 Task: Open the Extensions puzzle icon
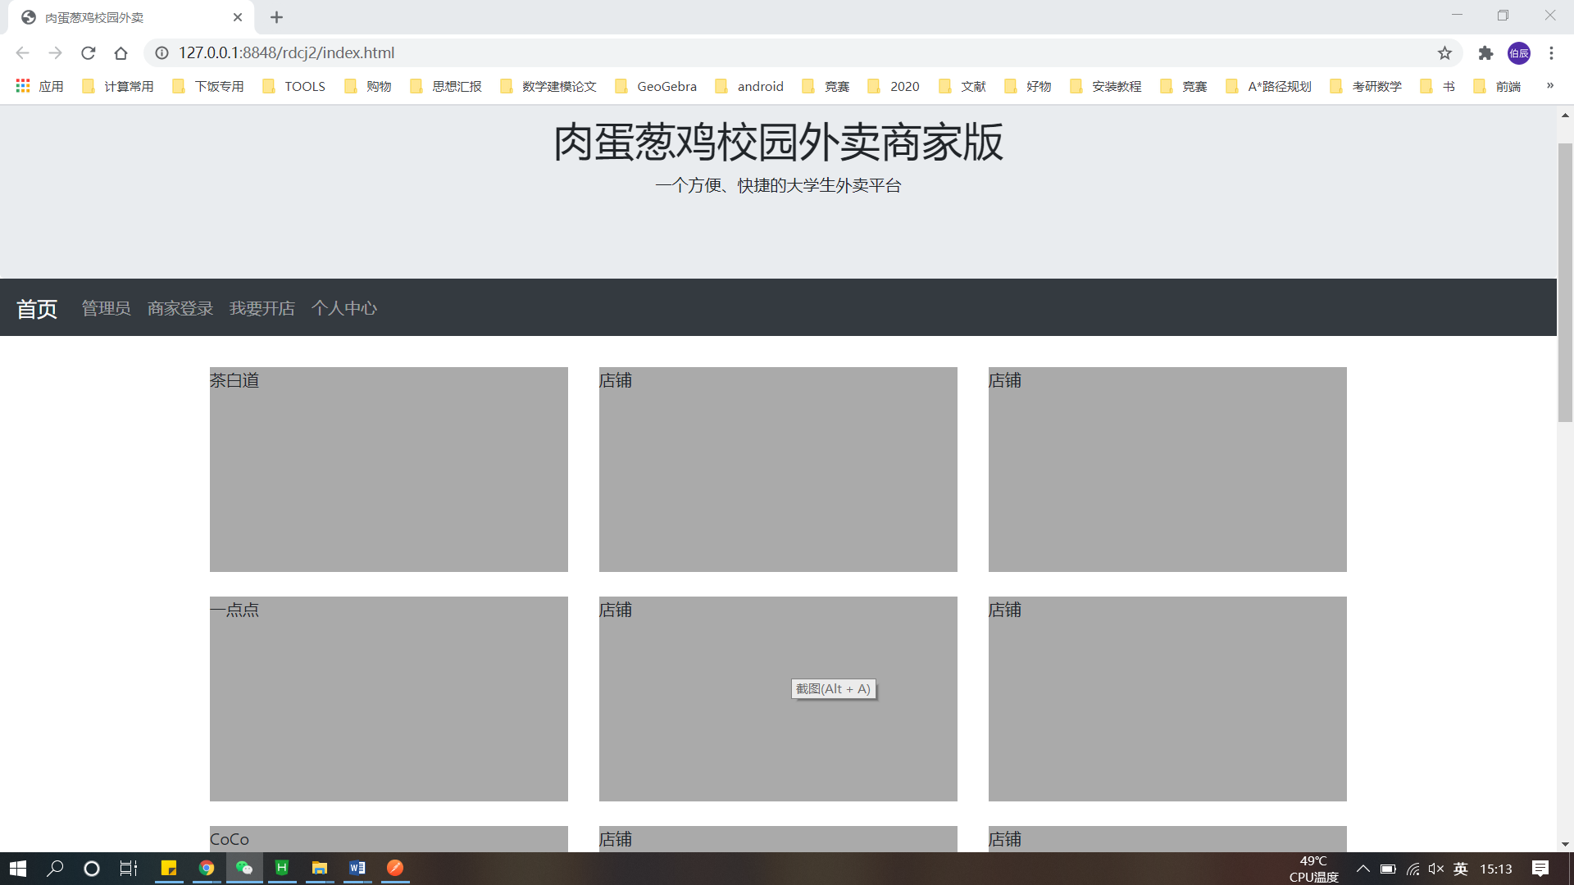pyautogui.click(x=1485, y=53)
